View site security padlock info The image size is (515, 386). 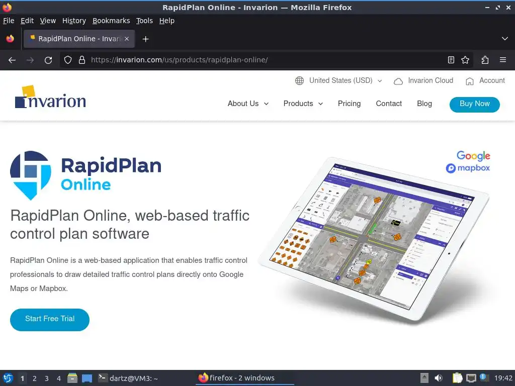tap(82, 60)
